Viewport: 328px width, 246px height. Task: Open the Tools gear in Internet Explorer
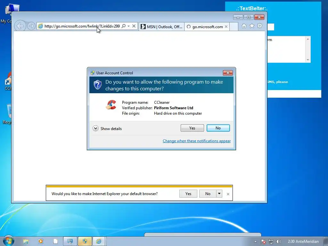(260, 26)
